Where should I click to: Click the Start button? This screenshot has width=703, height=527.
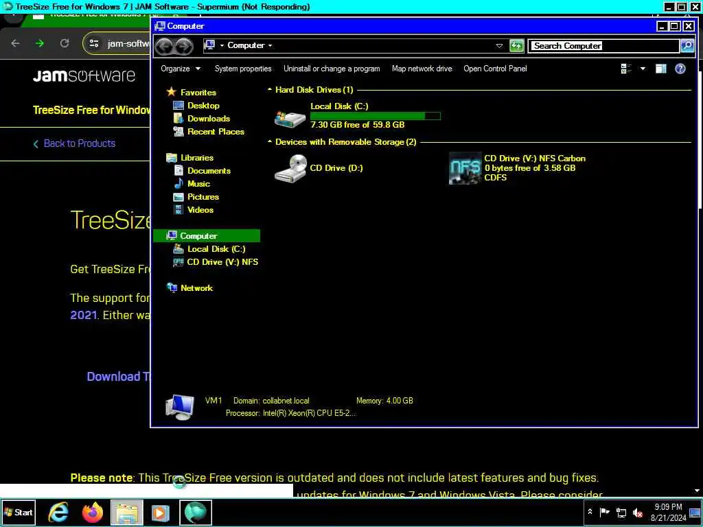(x=19, y=512)
